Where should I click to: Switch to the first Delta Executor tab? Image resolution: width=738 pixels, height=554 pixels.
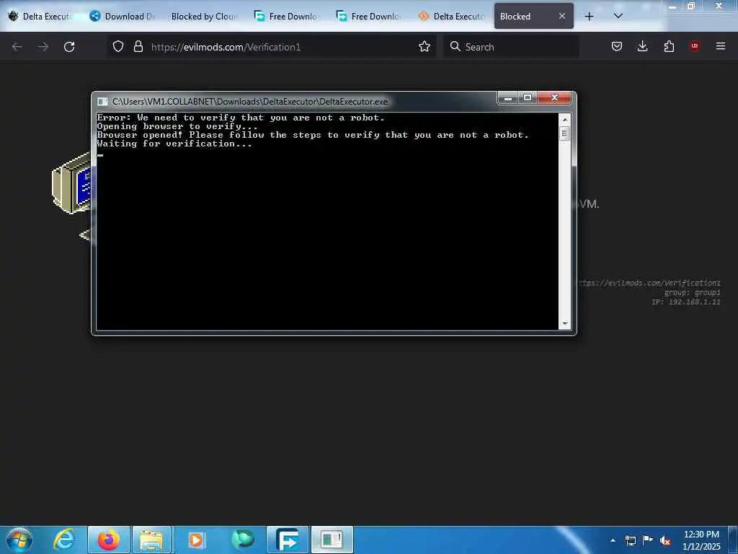click(41, 16)
